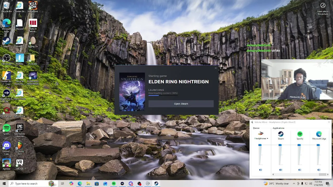Image resolution: width=333 pixels, height=187 pixels.
Task: Open the Marvel Rivals desktop shortcut
Action: coord(20,94)
